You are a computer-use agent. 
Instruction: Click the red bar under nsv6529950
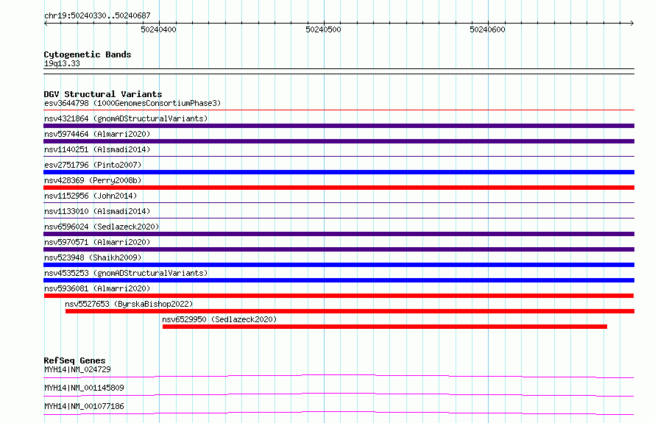click(385, 327)
